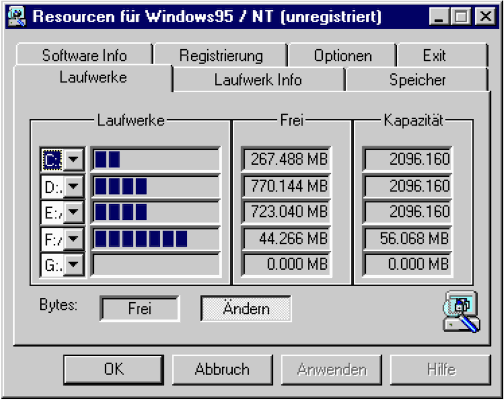This screenshot has width=504, height=400.
Task: Select the Laufwerke tab
Action: pos(95,77)
